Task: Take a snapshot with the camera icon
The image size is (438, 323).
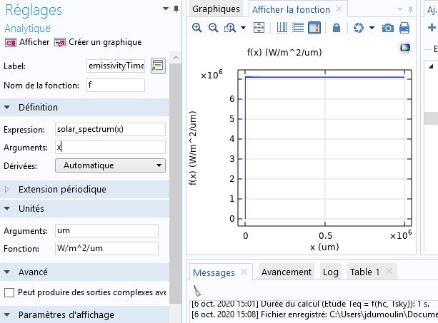Action: 388,28
